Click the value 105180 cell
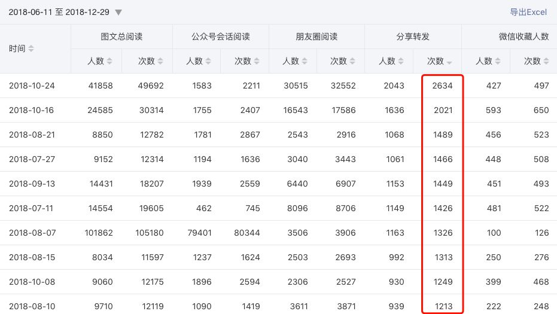 [x=149, y=233]
